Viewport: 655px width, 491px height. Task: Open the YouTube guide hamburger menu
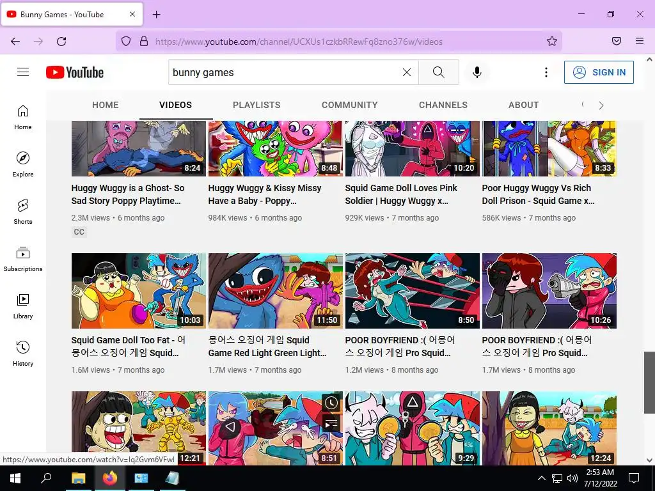(23, 72)
